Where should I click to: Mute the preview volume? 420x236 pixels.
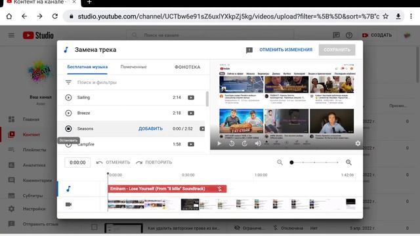[258, 144]
